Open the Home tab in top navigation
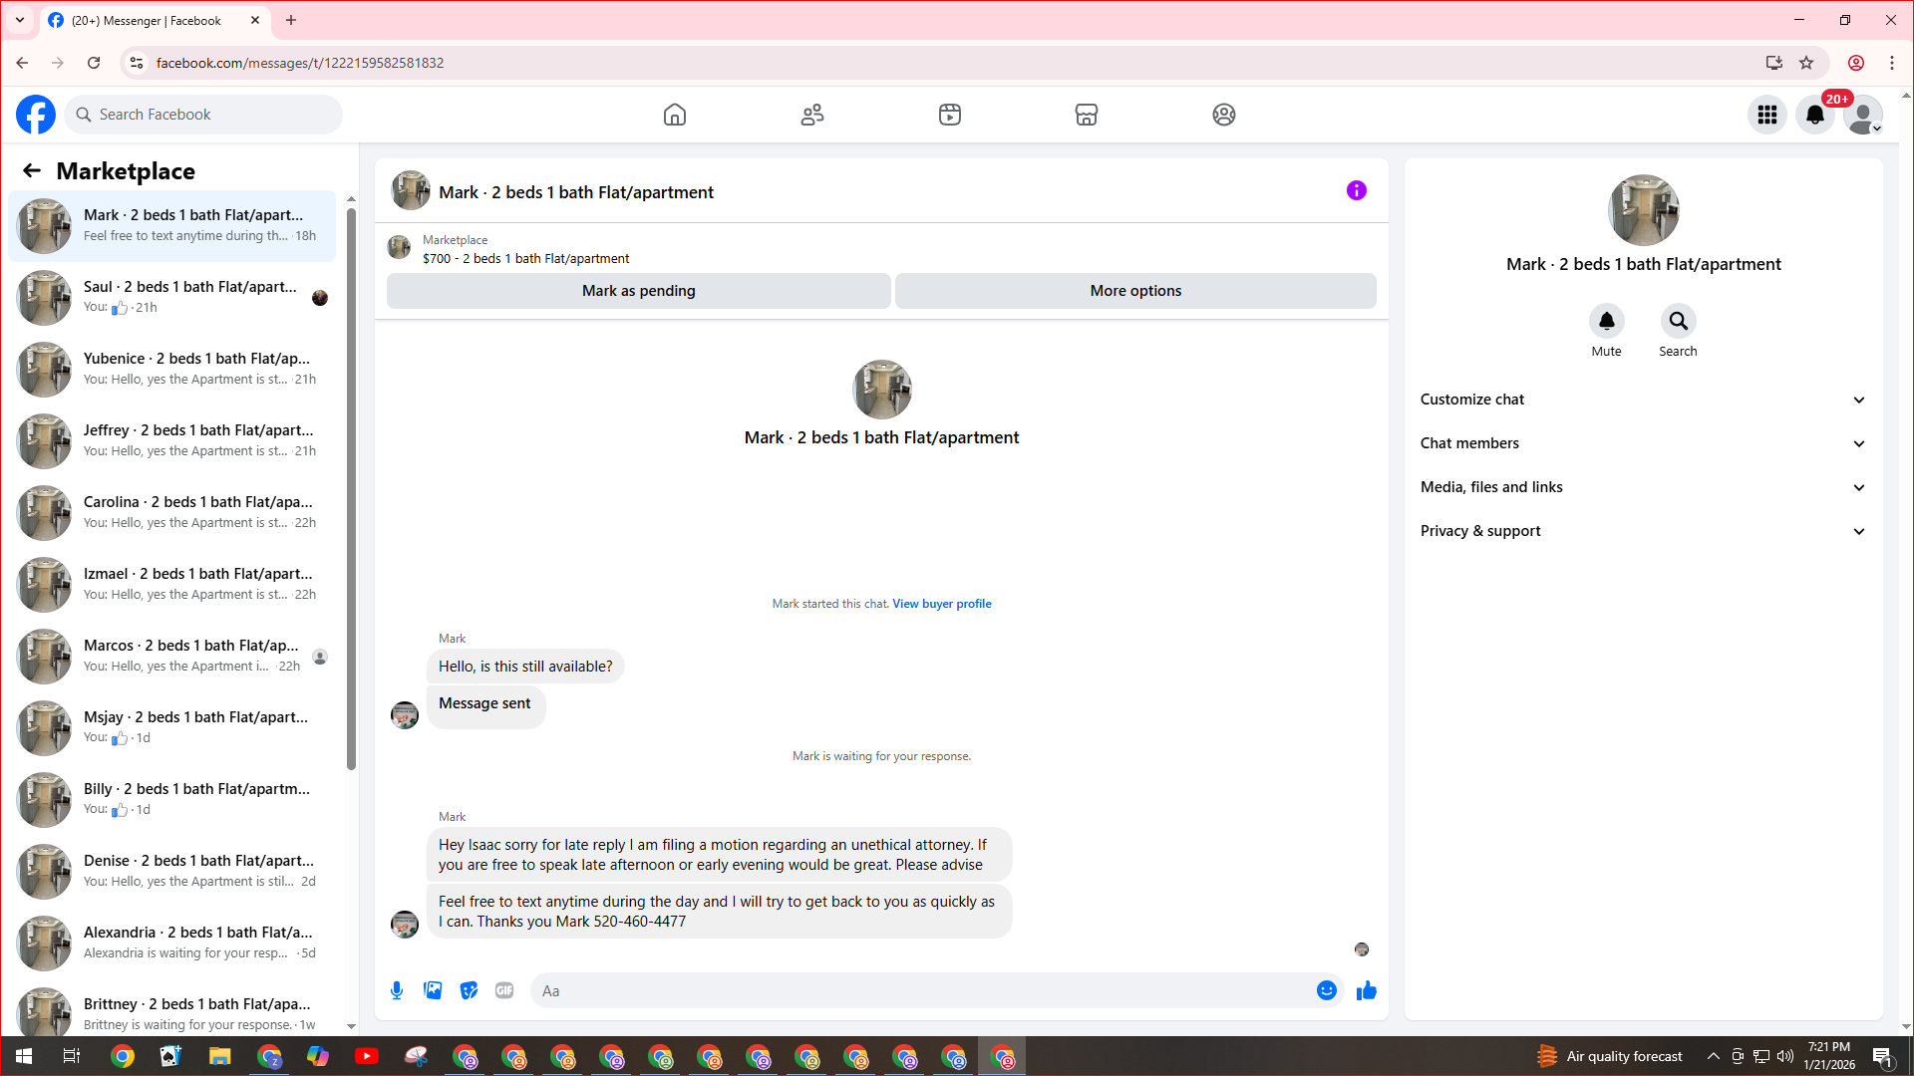The image size is (1914, 1076). click(x=675, y=115)
